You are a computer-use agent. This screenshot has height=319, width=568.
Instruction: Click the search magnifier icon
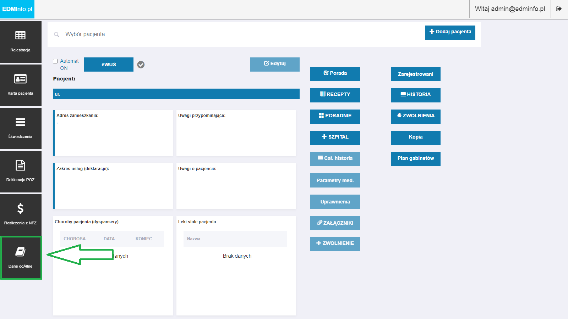coord(56,34)
